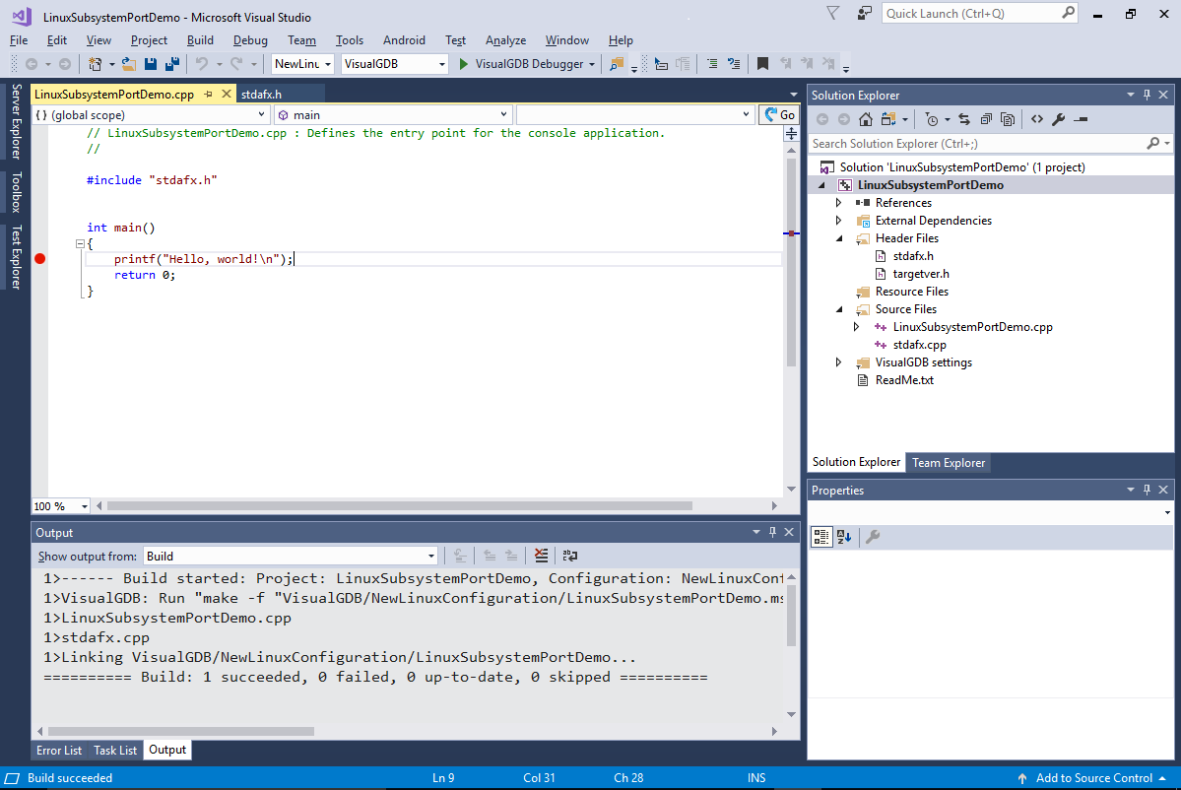
Task: Open project properties via wrench icon
Action: pyautogui.click(x=1059, y=119)
